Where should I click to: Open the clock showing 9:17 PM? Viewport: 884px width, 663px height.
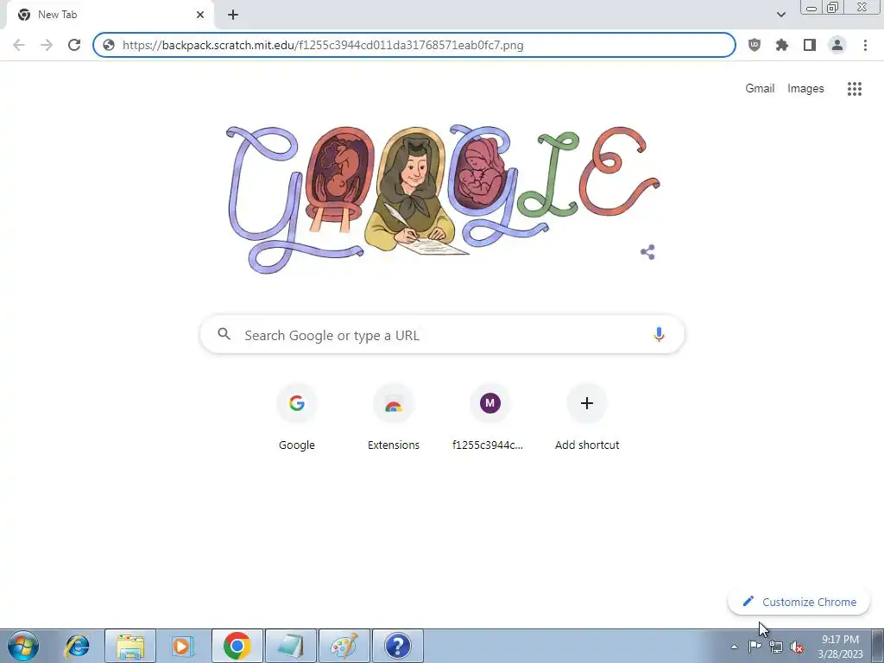coord(840,647)
